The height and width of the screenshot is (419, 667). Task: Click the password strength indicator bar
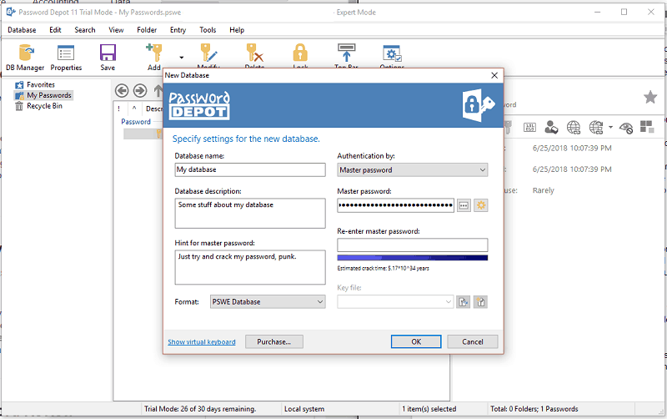(412, 258)
